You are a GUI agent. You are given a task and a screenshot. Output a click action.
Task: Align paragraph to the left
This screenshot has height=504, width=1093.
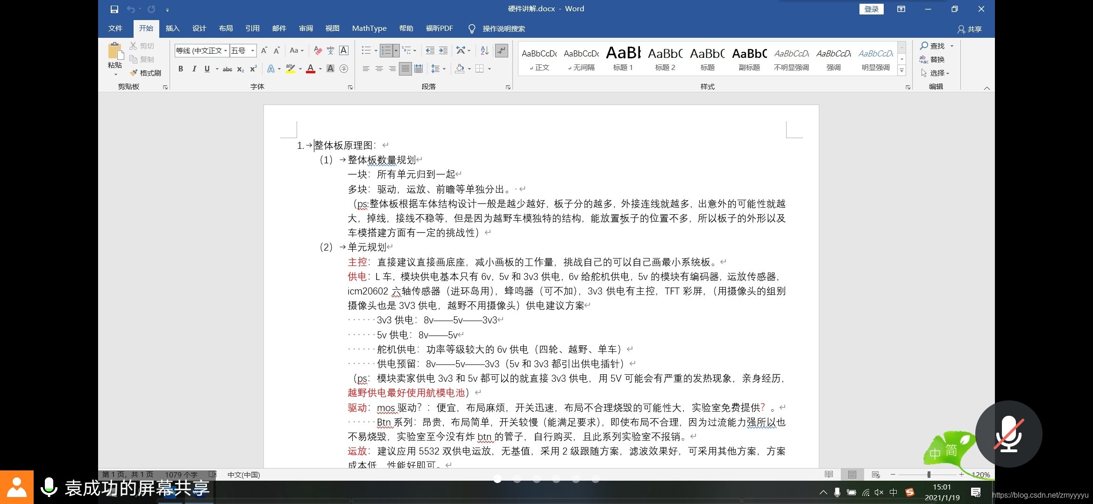[366, 69]
